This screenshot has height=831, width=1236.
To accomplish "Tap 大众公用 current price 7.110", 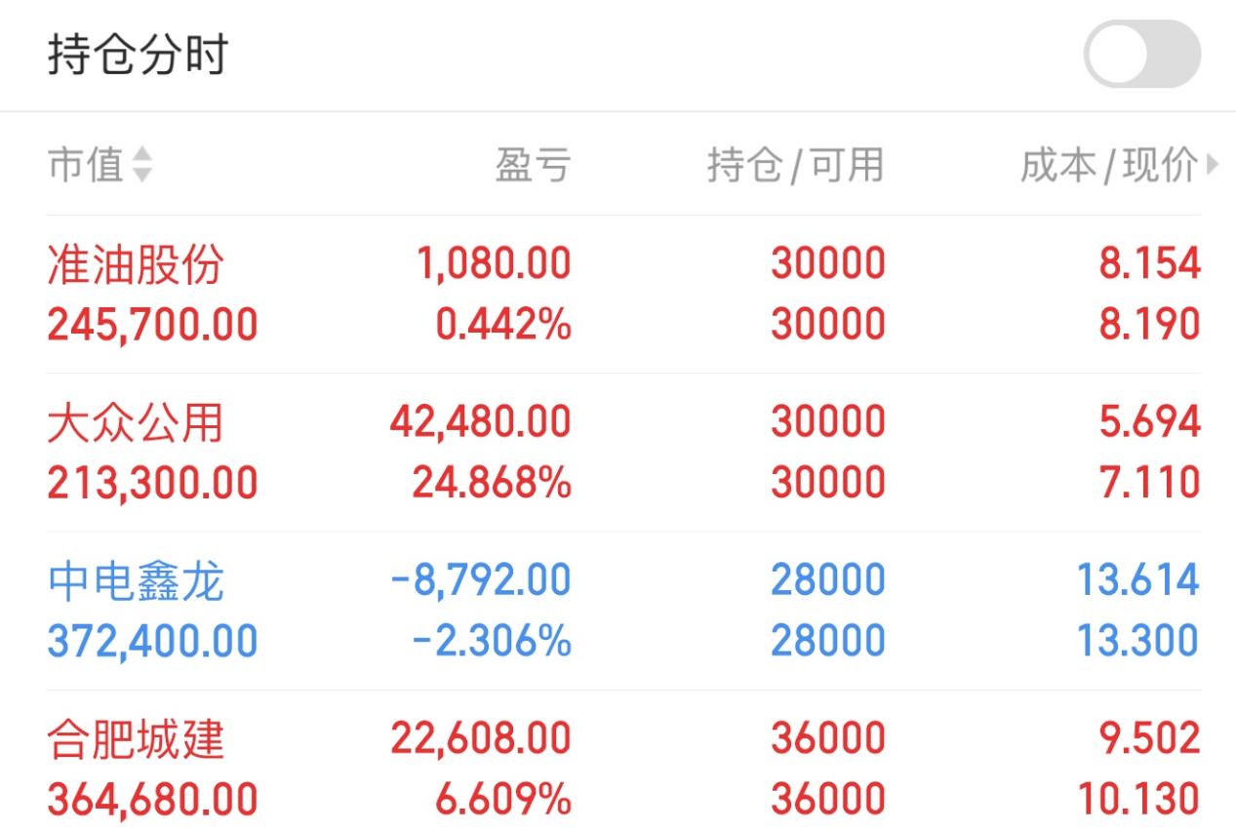I will click(1149, 483).
